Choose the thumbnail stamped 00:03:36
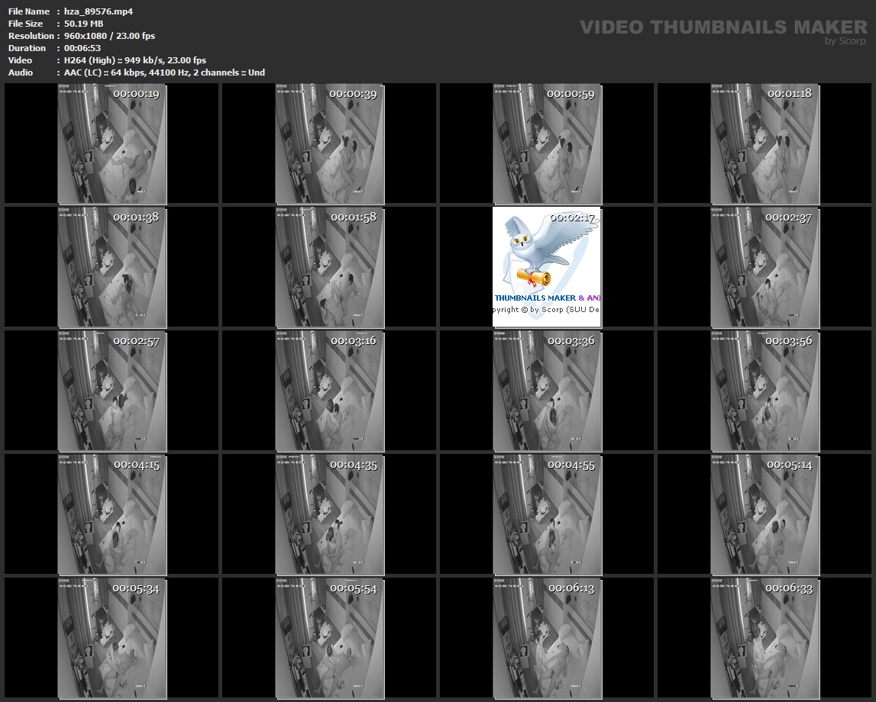Image resolution: width=876 pixels, height=702 pixels. pos(547,391)
